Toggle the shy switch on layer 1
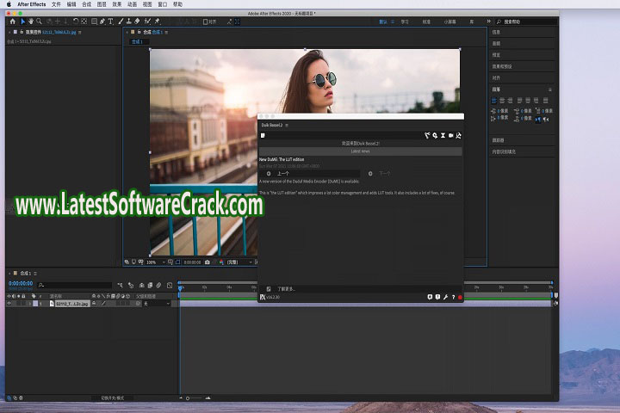This screenshot has width=620, height=413. (94, 304)
